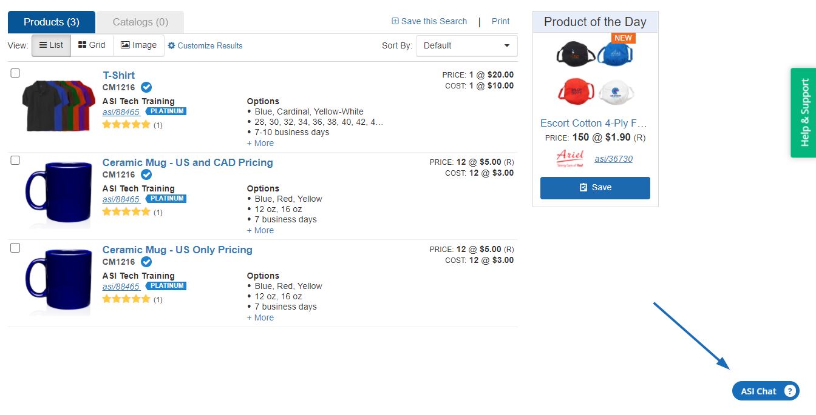The width and height of the screenshot is (816, 415).
Task: Click PLATINUM badge on T-Shirt supplier
Action: click(x=166, y=111)
